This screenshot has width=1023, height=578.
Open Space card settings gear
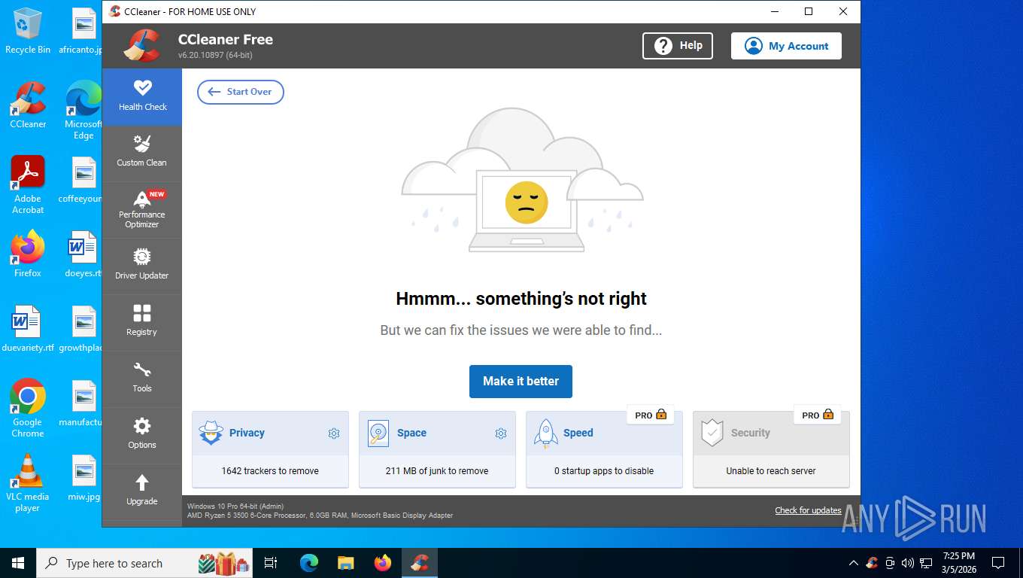pyautogui.click(x=501, y=433)
